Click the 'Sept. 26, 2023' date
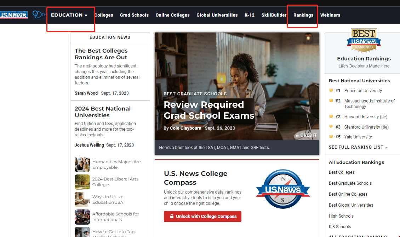The width and height of the screenshot is (400, 237). pyautogui.click(x=220, y=128)
